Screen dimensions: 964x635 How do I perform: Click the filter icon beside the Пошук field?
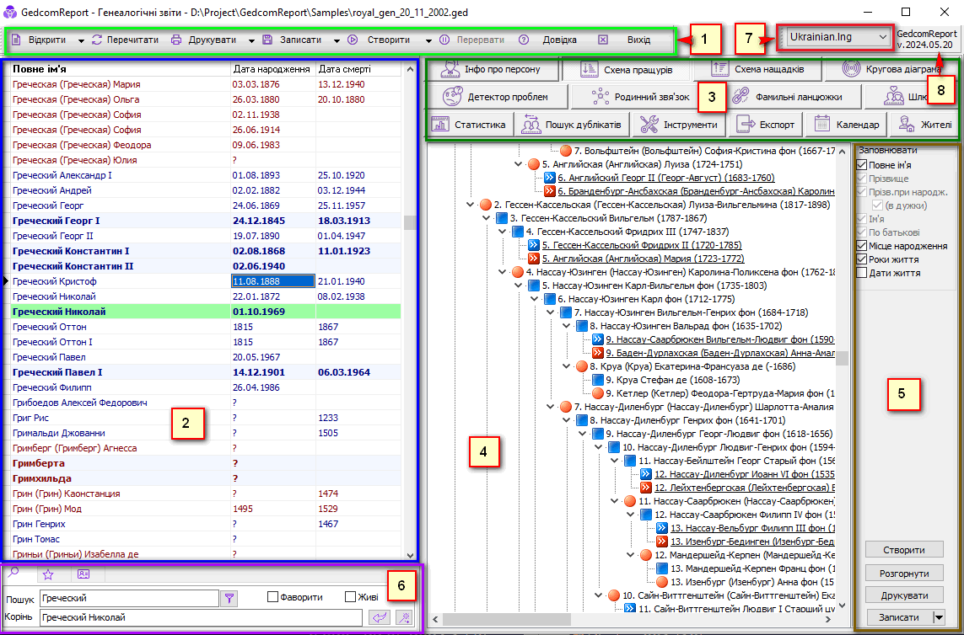point(229,598)
